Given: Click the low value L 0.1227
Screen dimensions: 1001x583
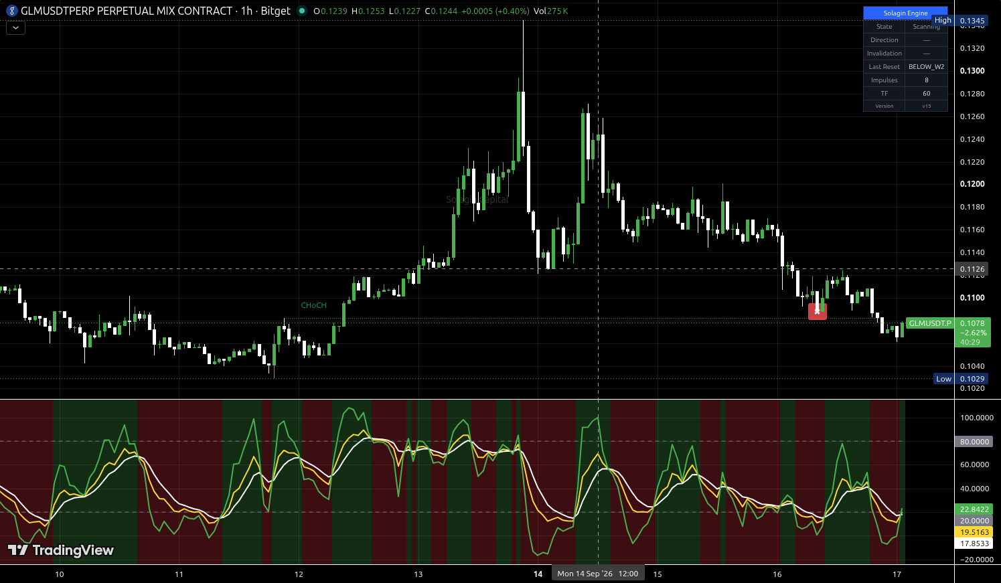Looking at the screenshot, I should [x=405, y=11].
